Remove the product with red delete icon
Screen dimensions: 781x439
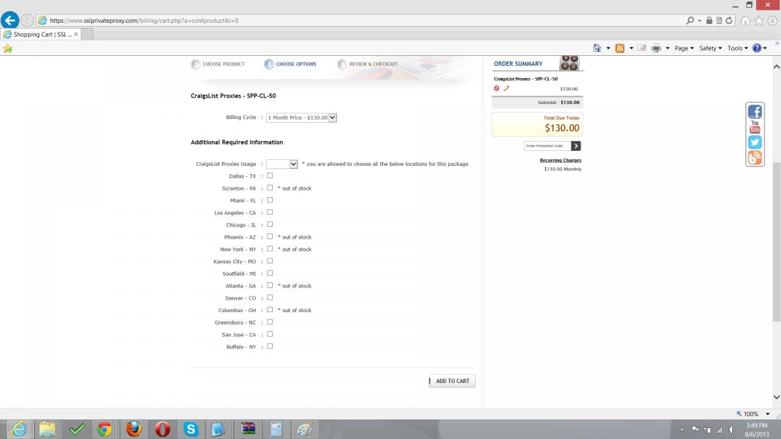click(497, 88)
